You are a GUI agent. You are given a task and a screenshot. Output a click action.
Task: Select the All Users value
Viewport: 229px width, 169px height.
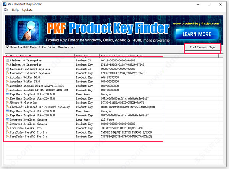pyautogui.click(x=108, y=119)
